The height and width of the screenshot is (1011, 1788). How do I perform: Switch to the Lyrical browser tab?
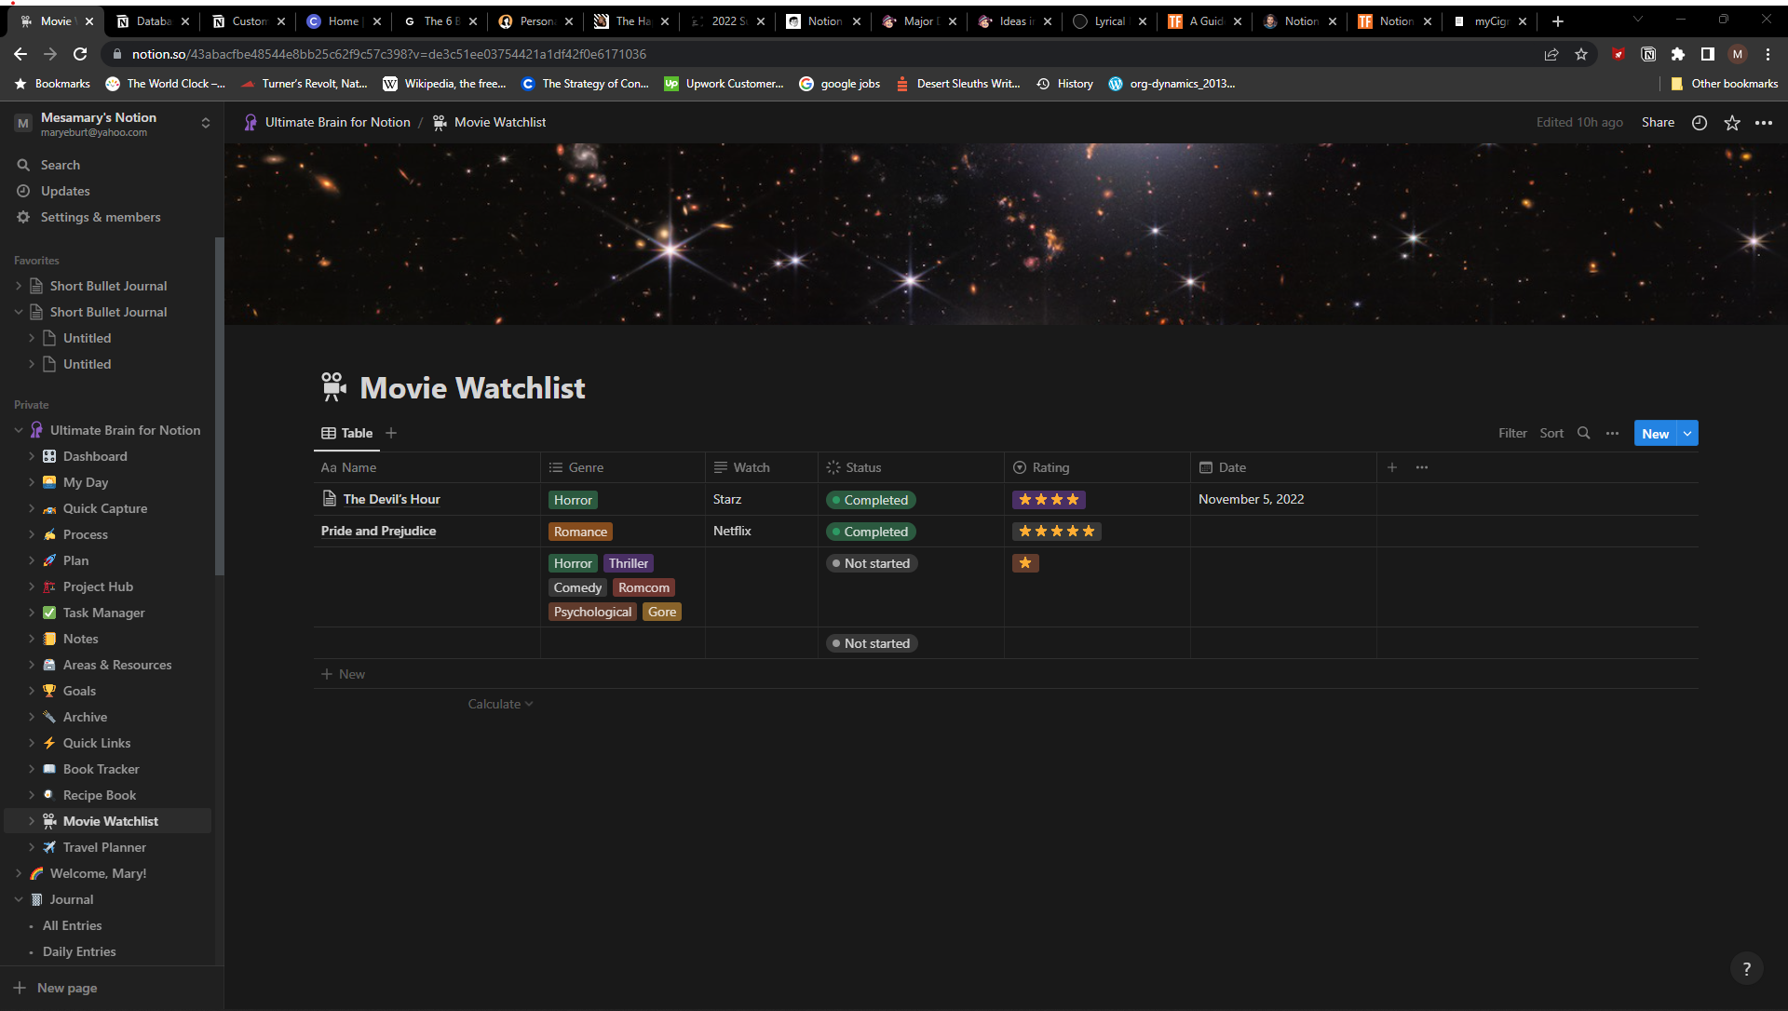pos(1109,20)
